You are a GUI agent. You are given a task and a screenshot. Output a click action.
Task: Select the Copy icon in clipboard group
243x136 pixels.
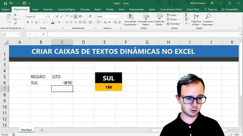point(15,19)
